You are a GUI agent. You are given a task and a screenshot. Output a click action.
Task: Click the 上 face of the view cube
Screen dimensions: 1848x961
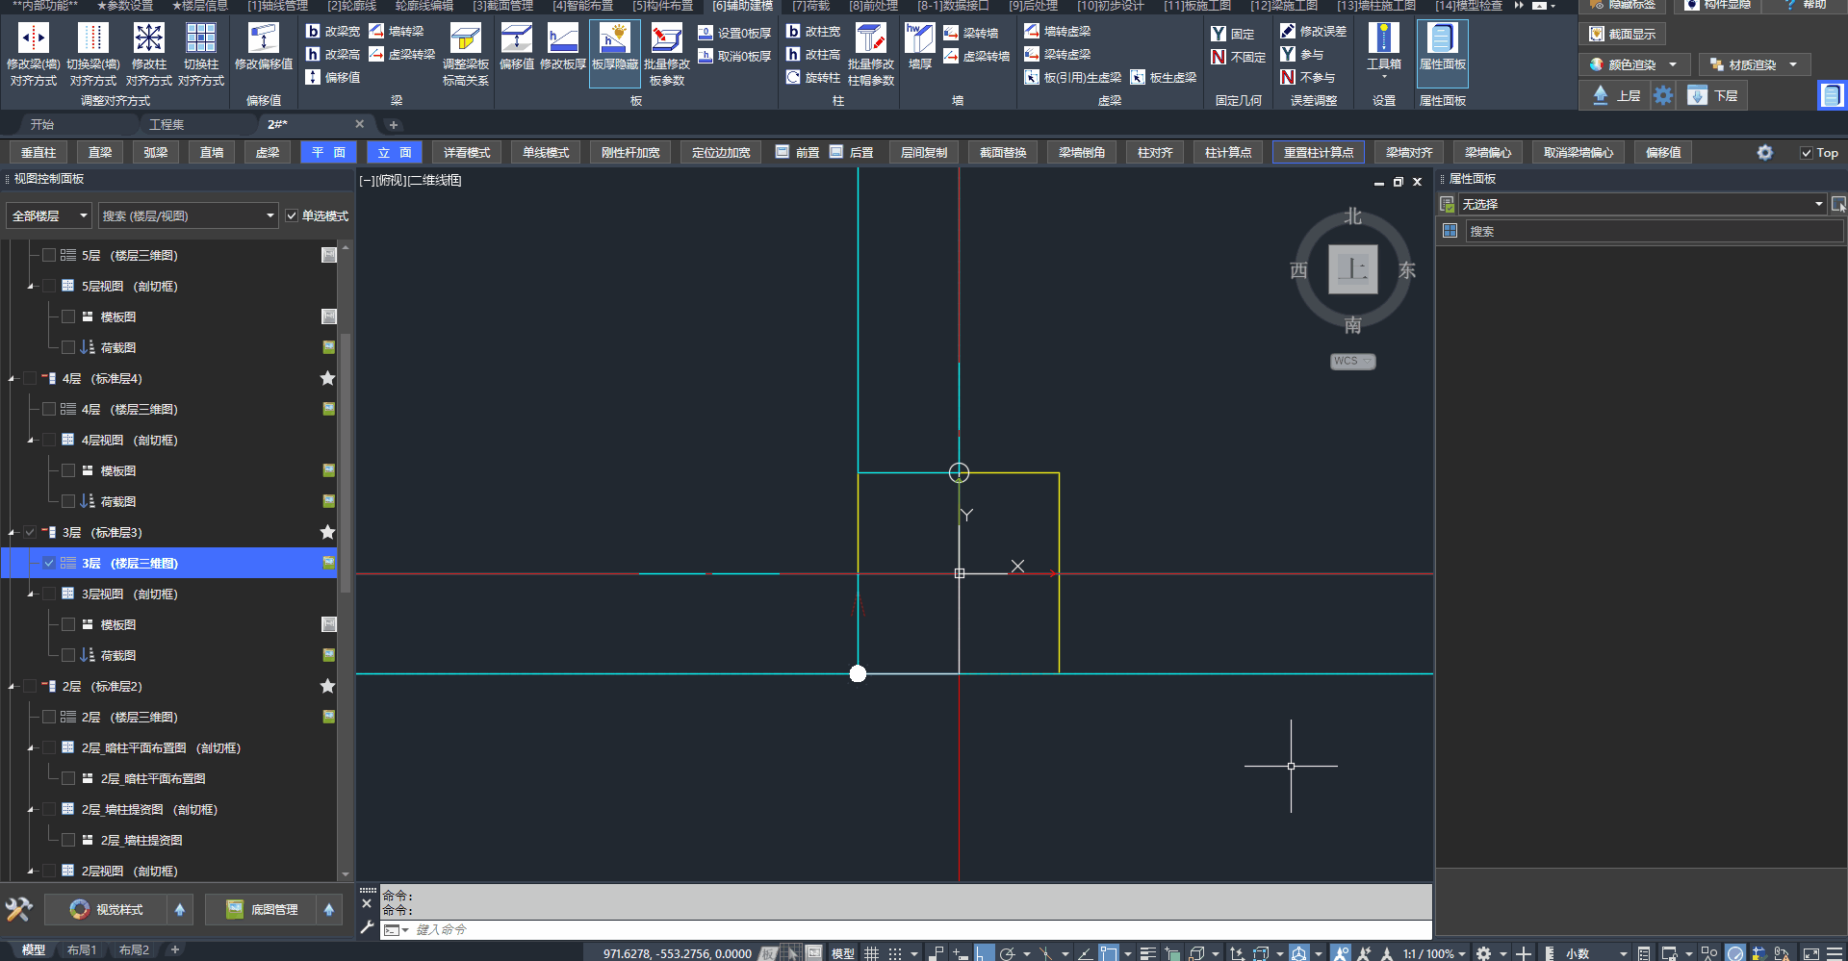1352,269
